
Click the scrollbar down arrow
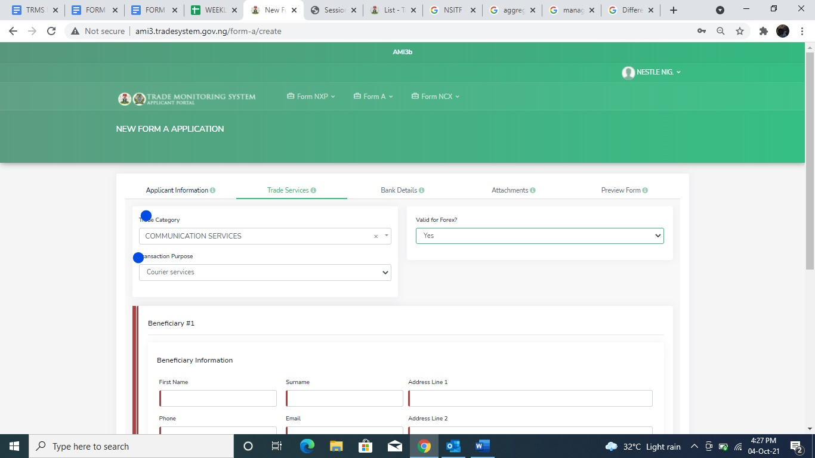810,429
